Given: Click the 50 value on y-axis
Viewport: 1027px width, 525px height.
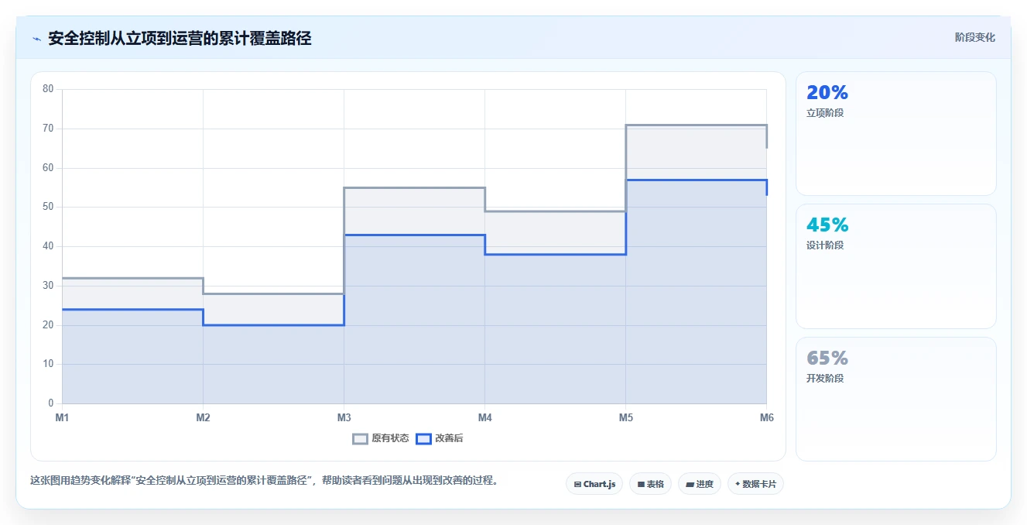Looking at the screenshot, I should point(48,207).
